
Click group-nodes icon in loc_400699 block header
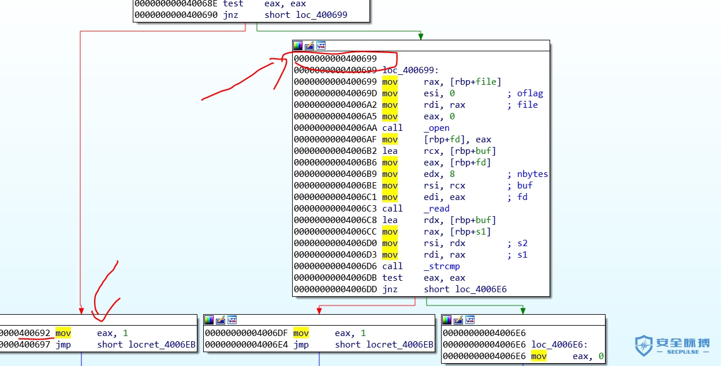321,46
